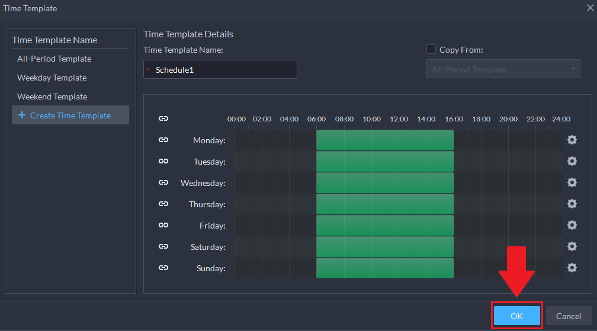Choose Weekend Template from the sidebar
This screenshot has height=331, width=597.
(52, 97)
